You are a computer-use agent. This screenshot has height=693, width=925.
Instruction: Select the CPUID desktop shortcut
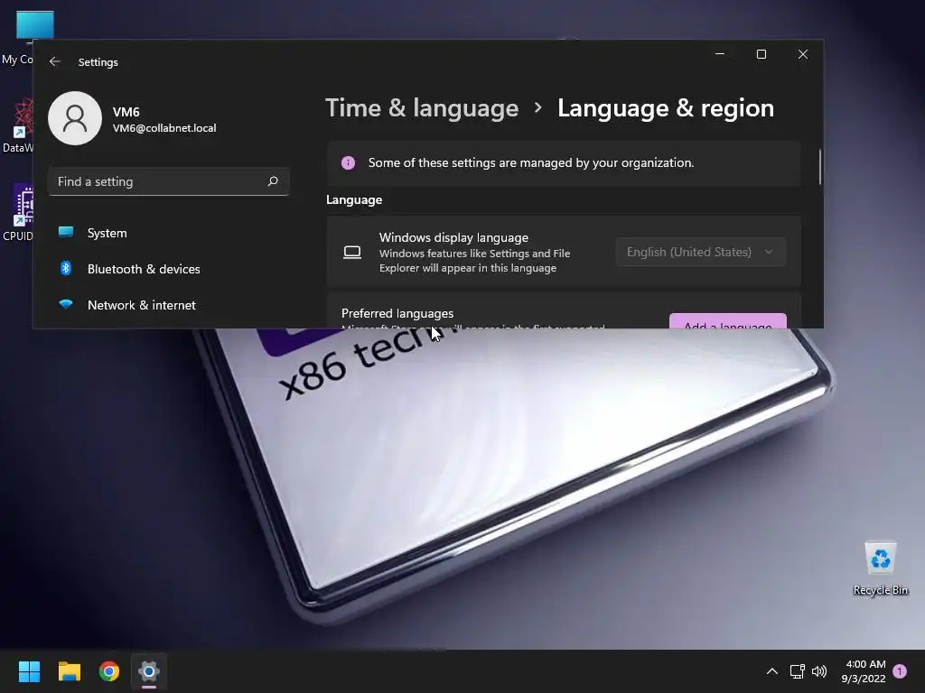(x=18, y=212)
